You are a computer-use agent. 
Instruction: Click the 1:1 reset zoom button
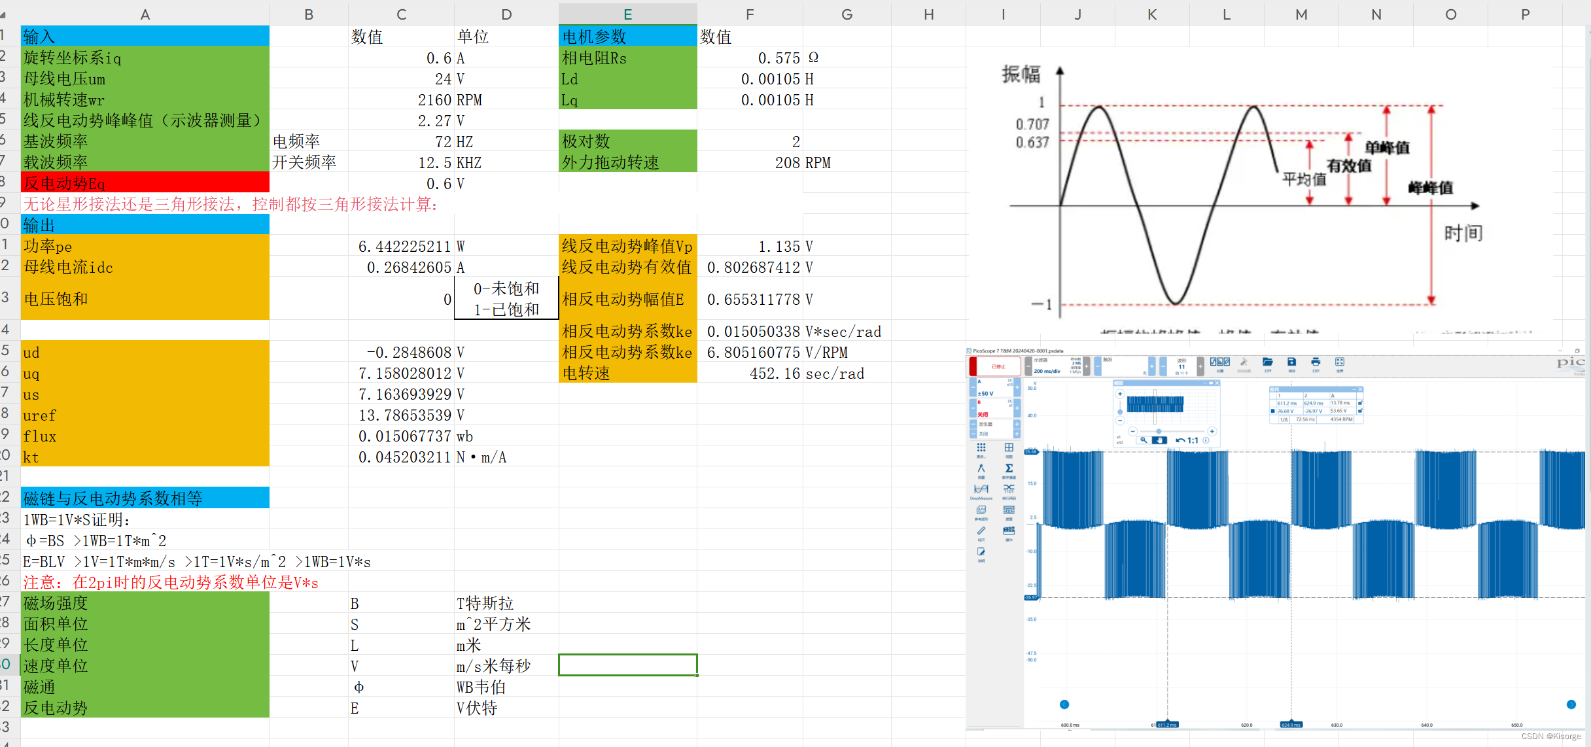pyautogui.click(x=1187, y=440)
